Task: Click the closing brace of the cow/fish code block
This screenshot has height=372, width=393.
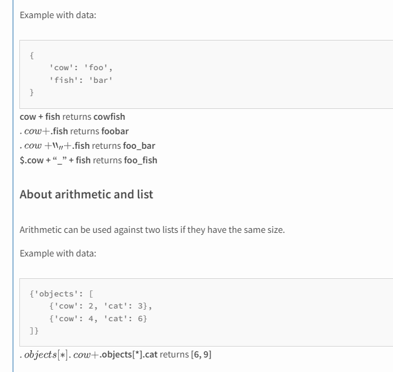Action: pos(31,92)
